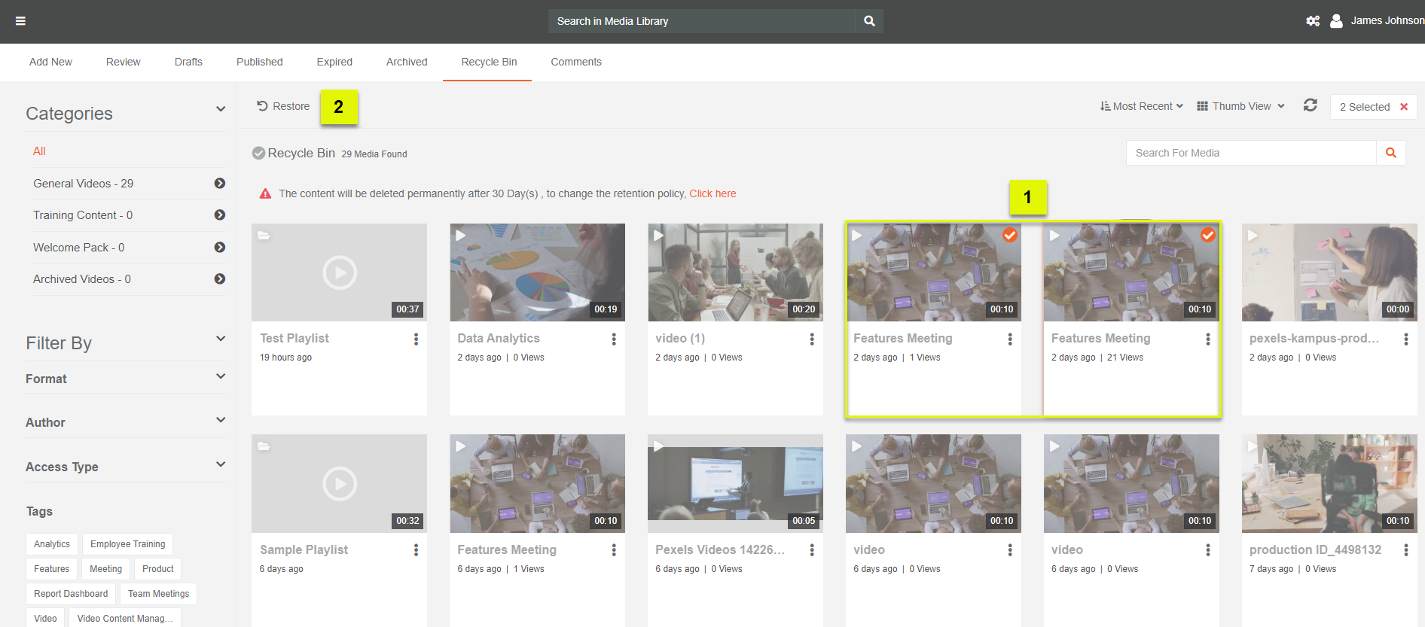Open the Most Recent sort dropdown
The image size is (1425, 627).
point(1142,106)
